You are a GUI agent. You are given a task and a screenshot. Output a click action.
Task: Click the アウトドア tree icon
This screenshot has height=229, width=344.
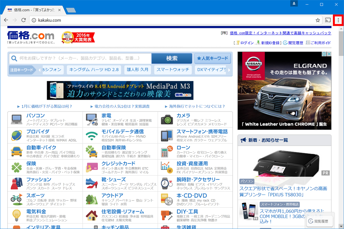92,199
